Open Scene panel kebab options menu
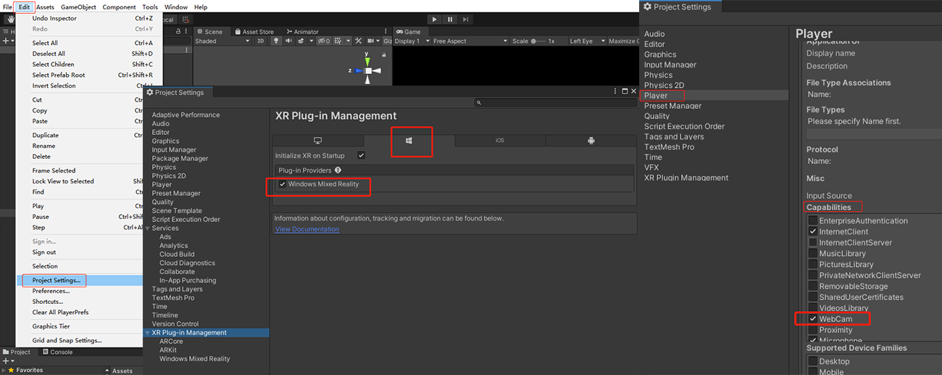942x375 pixels. [x=385, y=32]
